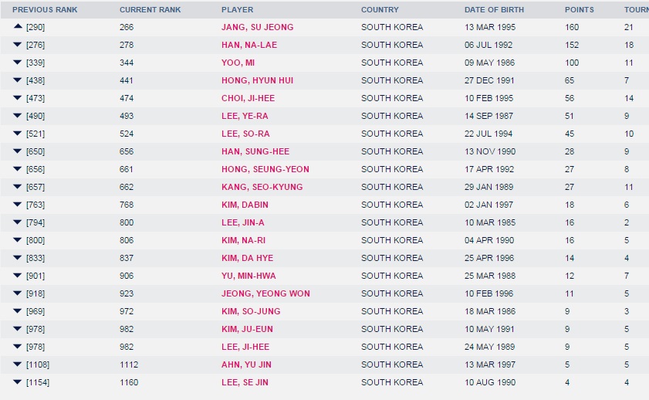
Task: Click the down arrow next to [438]
Action: tap(18, 80)
